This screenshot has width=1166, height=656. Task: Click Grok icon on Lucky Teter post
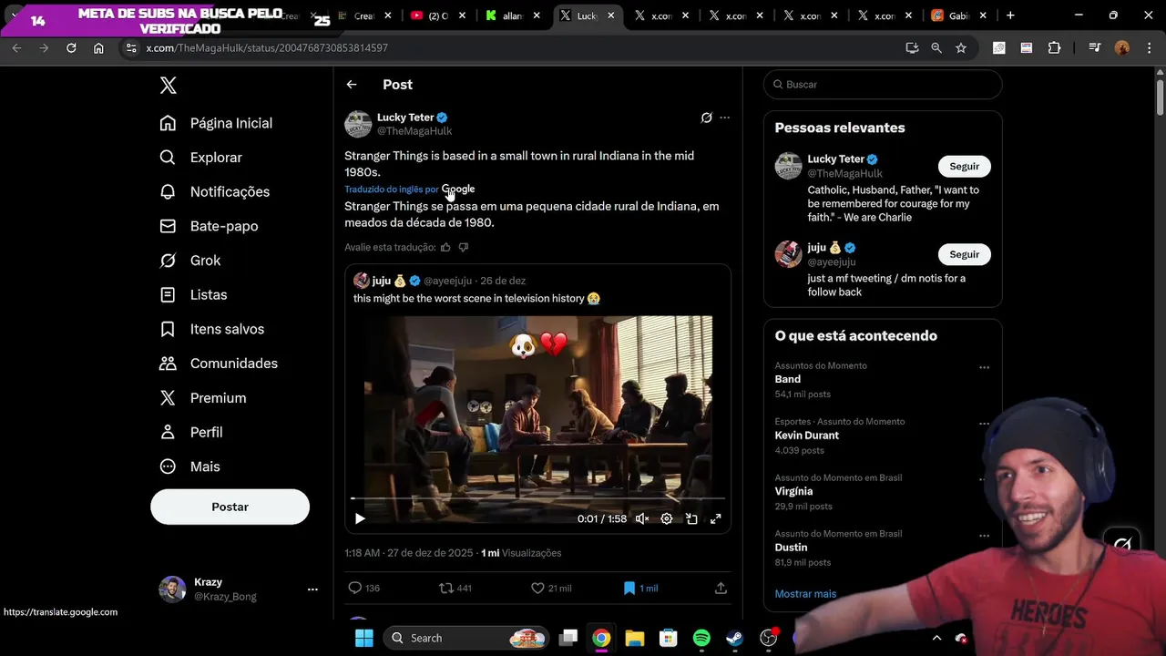(706, 118)
